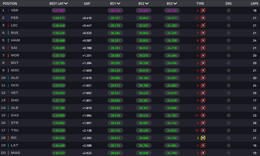Click MAG's soft tyre icon
Image resolution: width=260 pixels, height=156 pixels.
203,153
